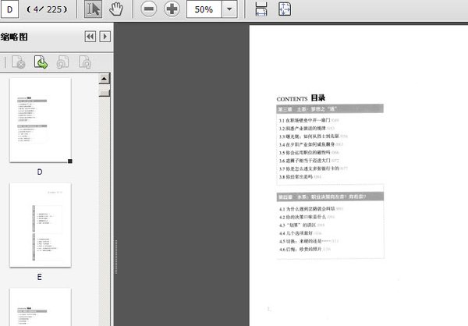Fit page to window width
Image resolution: width=468 pixels, height=326 pixels.
click(x=261, y=9)
